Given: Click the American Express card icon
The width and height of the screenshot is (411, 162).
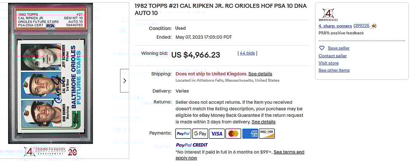Looking at the screenshot, I should [250, 134].
